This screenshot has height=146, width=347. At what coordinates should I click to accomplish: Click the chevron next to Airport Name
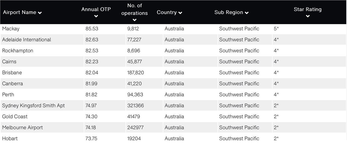(40, 13)
